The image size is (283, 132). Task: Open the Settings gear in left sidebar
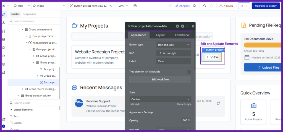(3, 64)
